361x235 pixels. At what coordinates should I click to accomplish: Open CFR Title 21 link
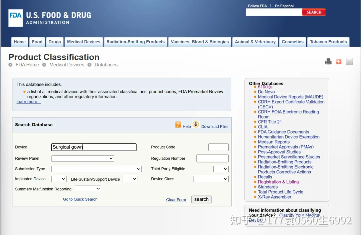(x=270, y=122)
